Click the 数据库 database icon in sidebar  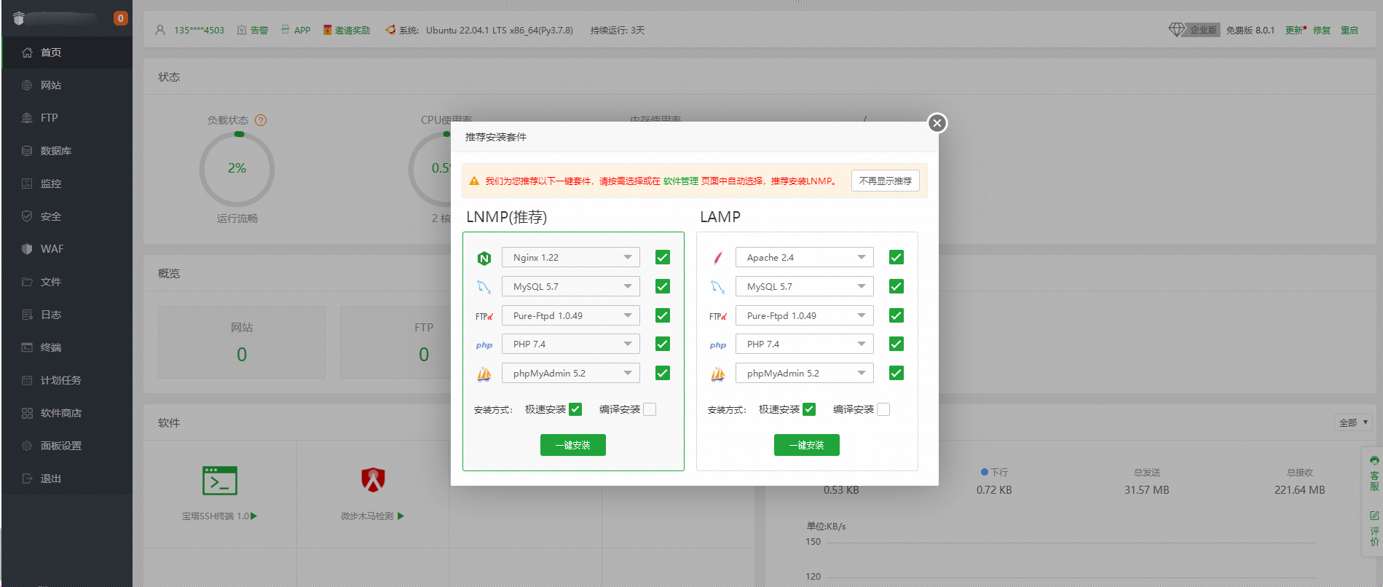pyautogui.click(x=27, y=151)
